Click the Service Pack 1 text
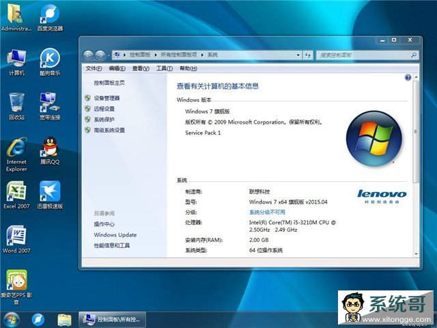 coord(203,133)
